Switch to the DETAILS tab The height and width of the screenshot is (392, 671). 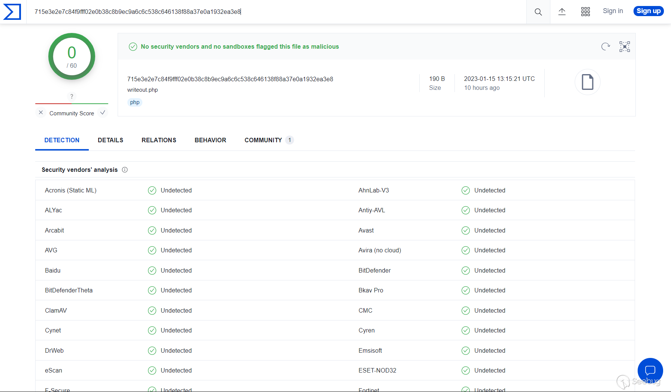click(x=110, y=140)
